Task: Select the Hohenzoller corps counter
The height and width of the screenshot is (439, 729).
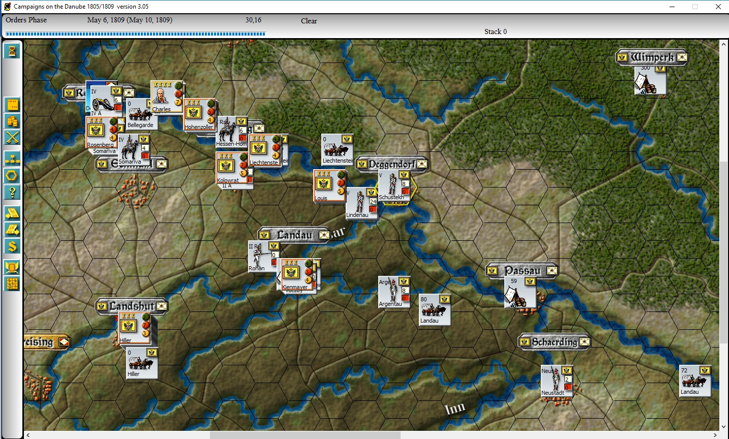Action: click(199, 114)
